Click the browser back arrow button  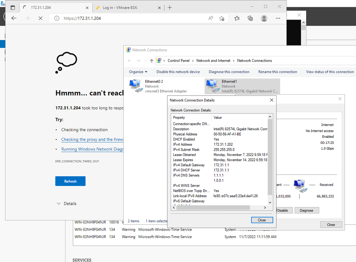click(14, 18)
